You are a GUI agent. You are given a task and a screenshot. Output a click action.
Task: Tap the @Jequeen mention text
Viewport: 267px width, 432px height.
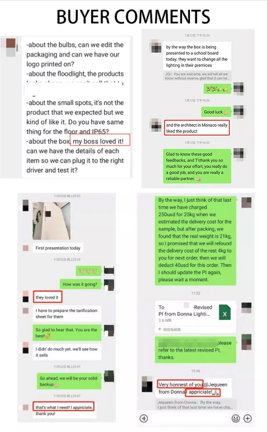click(x=216, y=384)
